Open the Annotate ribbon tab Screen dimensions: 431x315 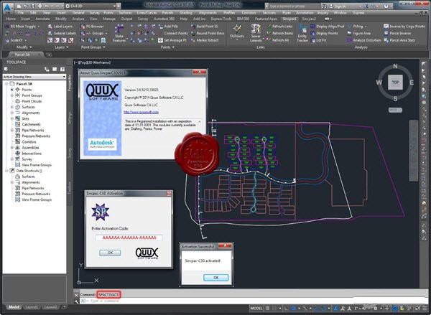tap(42, 19)
